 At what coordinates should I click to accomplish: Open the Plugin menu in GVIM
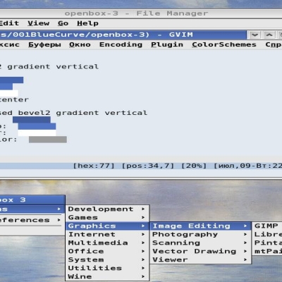pos(167,44)
